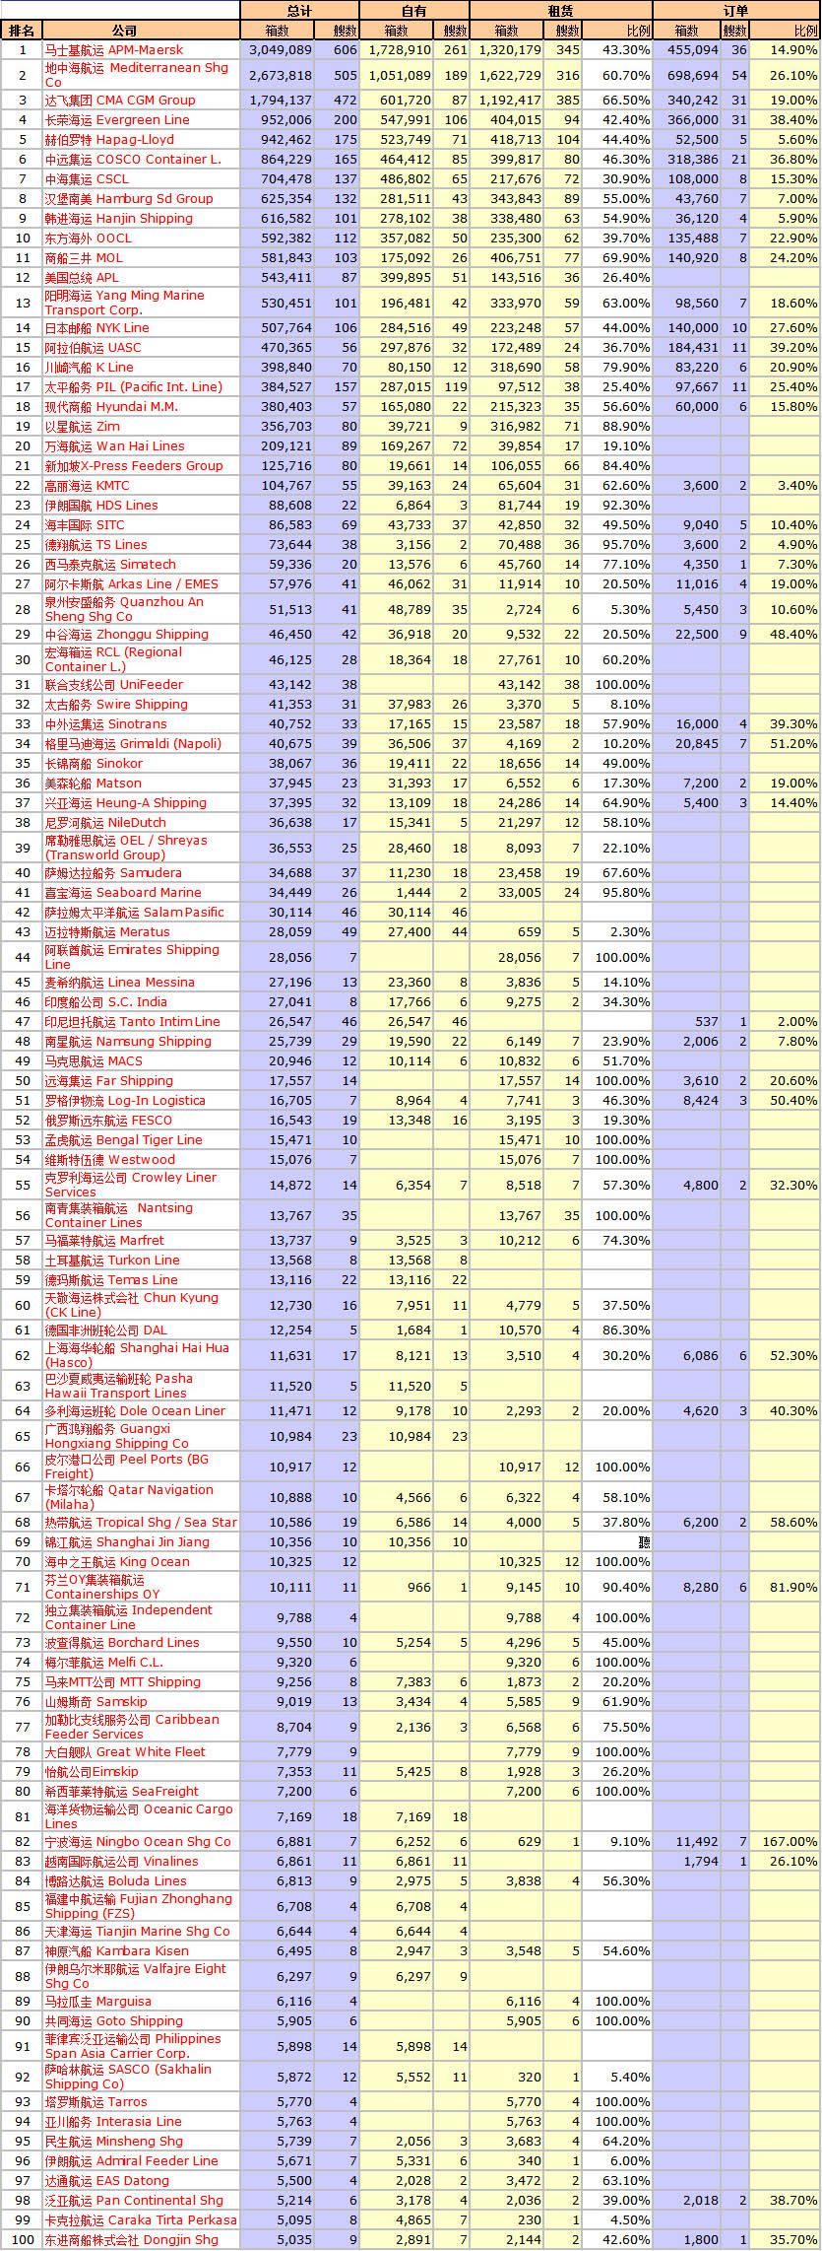Click 越南国际航运公司 Vinalines name
The height and width of the screenshot is (2251, 822).
(122, 1861)
